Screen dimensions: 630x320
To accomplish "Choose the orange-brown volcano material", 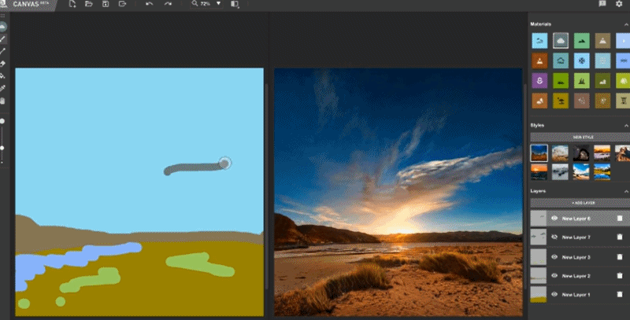I will click(539, 61).
